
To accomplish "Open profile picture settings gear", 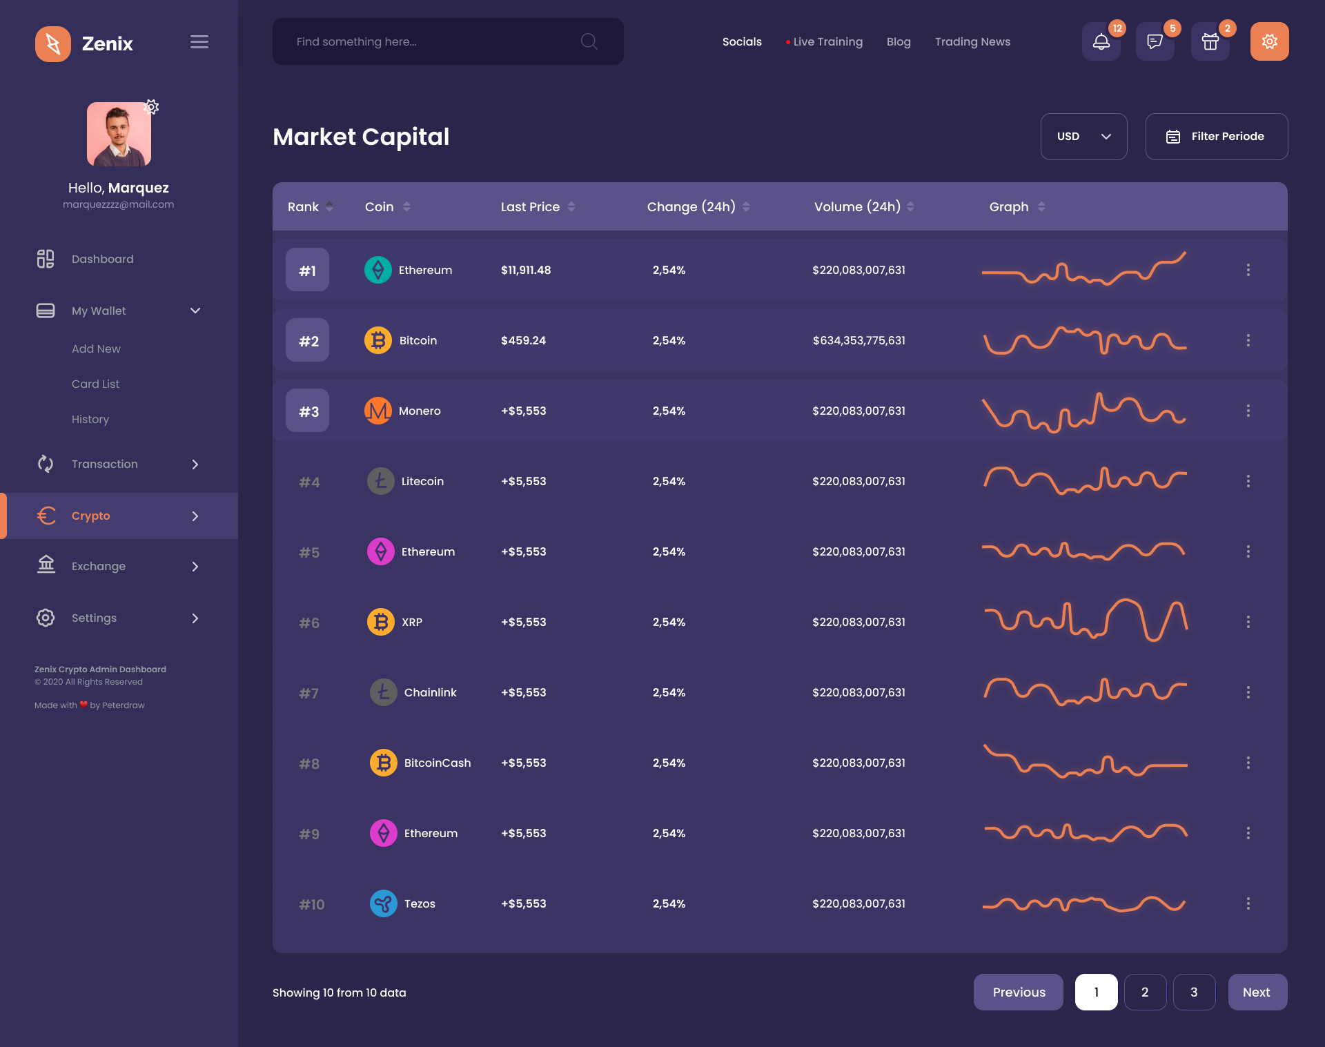I will click(150, 107).
